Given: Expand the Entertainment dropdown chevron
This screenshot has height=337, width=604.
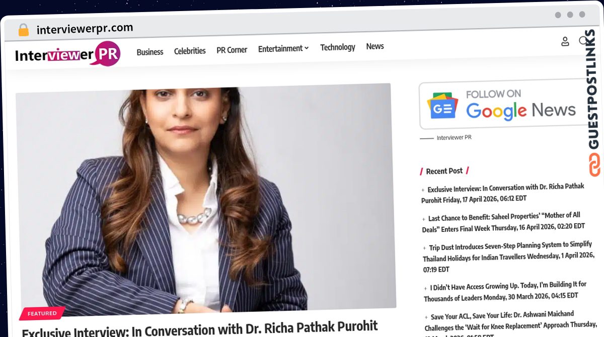Looking at the screenshot, I should pos(307,48).
